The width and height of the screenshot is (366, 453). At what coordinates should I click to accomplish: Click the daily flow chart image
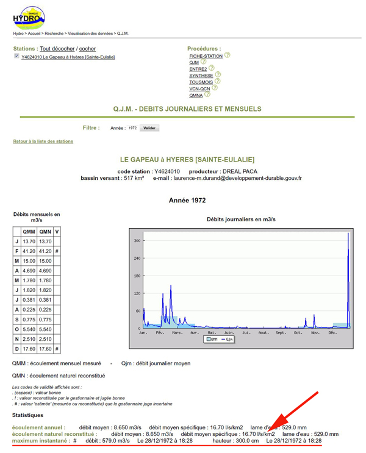tap(241, 288)
